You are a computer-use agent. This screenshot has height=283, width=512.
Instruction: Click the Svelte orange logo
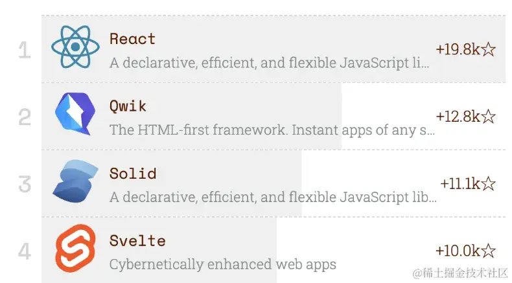[x=76, y=251]
